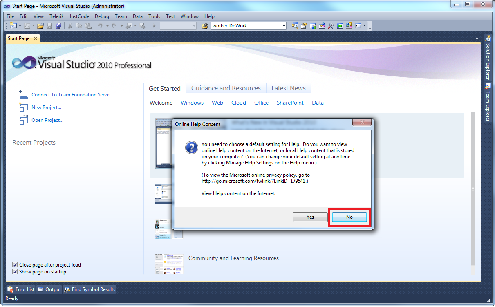The image size is (495, 307).
Task: Toggle Close page after project load
Action: click(15, 265)
